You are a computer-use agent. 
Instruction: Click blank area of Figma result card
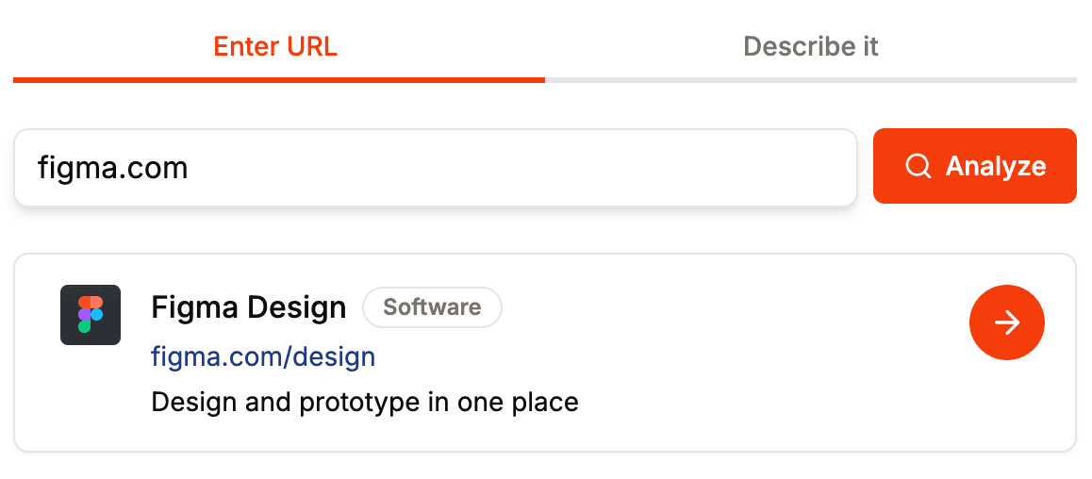pos(754,396)
